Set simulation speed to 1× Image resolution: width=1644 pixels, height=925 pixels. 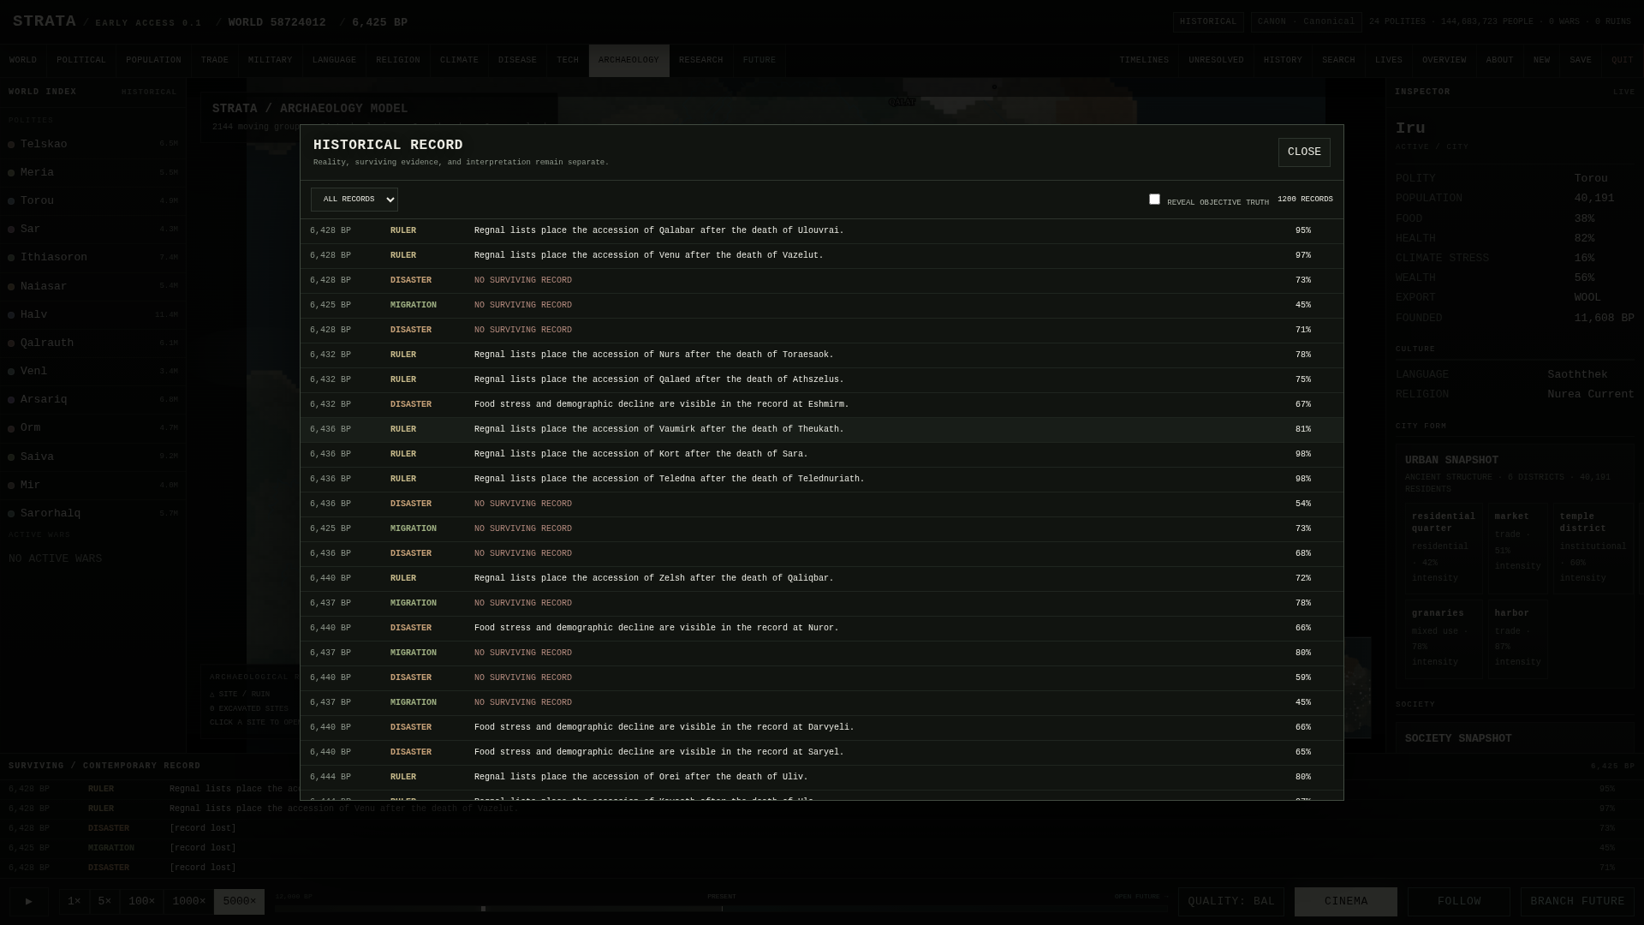74,901
